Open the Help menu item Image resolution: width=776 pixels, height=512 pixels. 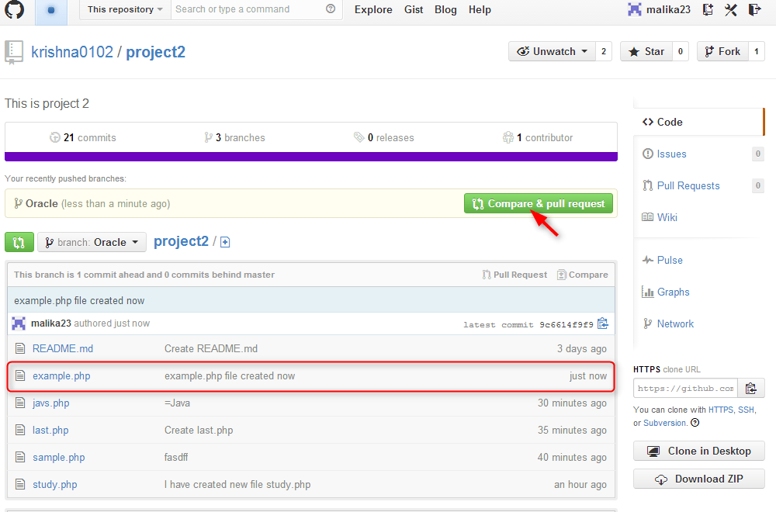pyautogui.click(x=480, y=9)
